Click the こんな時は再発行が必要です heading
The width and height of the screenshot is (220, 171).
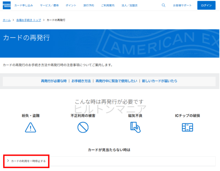coord(109,102)
